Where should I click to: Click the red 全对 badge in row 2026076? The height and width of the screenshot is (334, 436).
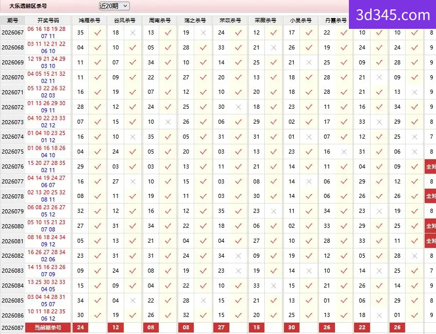[x=430, y=166]
